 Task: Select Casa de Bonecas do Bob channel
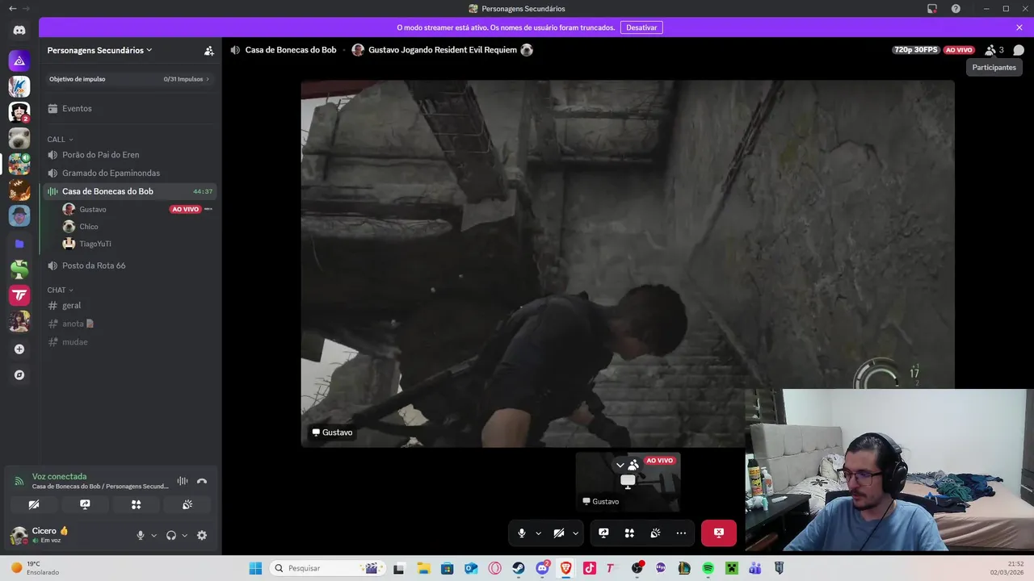[130, 191]
